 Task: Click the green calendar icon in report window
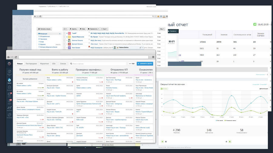[255, 24]
